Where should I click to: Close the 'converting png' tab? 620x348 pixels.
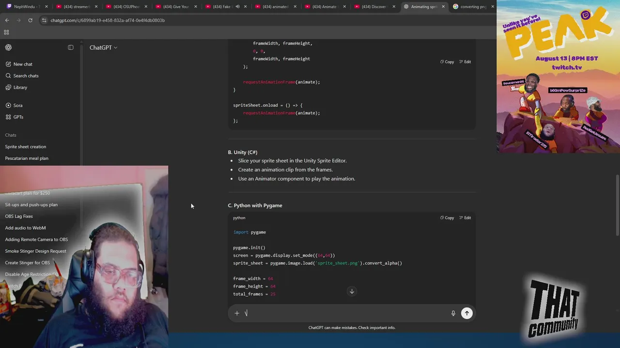pos(493,7)
